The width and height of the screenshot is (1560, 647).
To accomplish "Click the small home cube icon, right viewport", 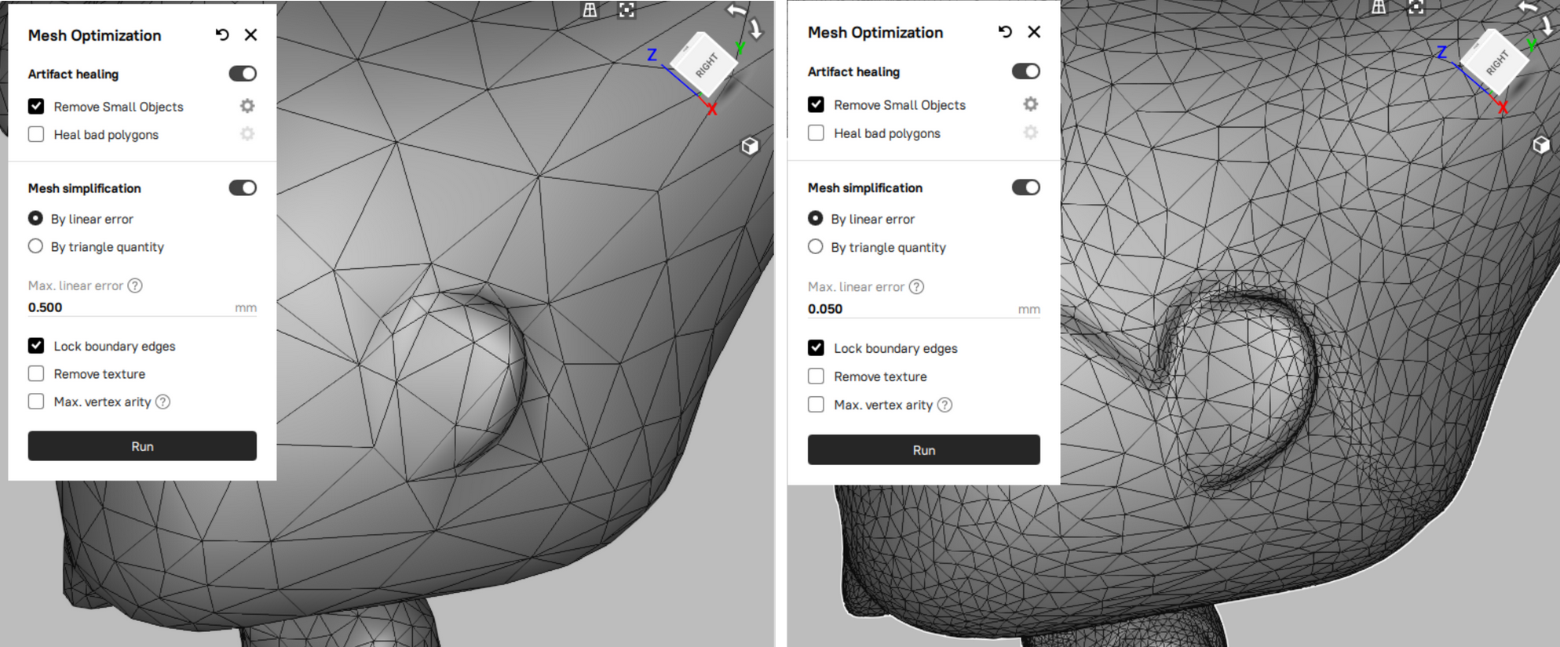I will click(x=1541, y=144).
